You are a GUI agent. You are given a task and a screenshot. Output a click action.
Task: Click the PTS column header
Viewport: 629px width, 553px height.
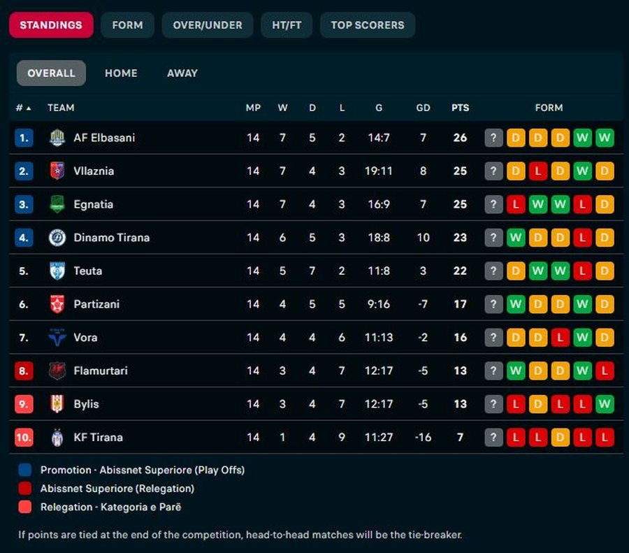pos(460,108)
